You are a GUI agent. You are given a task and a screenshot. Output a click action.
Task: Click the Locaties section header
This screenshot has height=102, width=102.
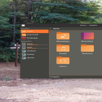[25, 28]
